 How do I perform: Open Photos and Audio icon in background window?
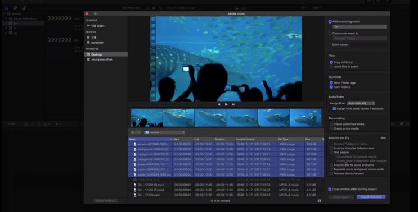click(15, 8)
